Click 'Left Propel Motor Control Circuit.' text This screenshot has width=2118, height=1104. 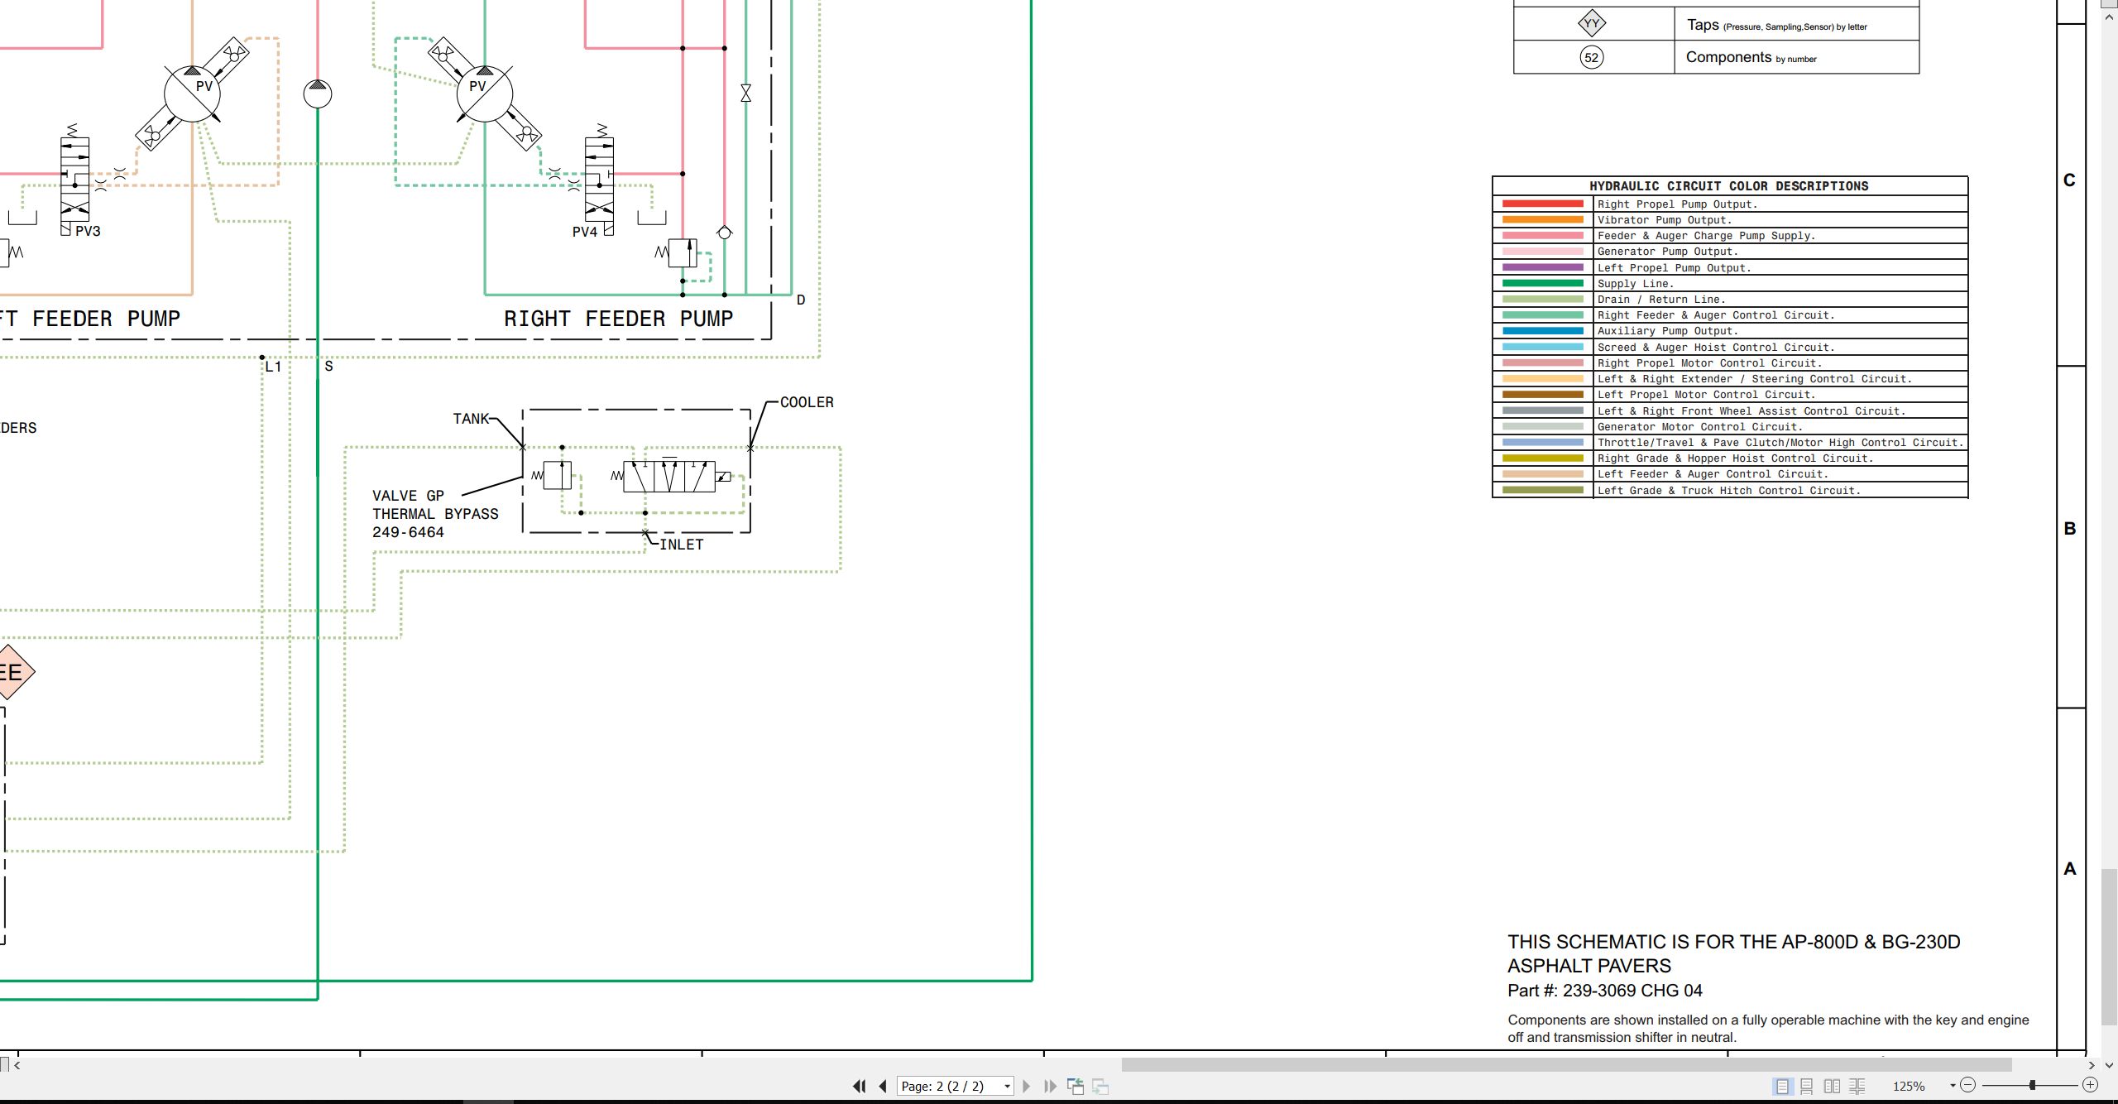click(1706, 395)
